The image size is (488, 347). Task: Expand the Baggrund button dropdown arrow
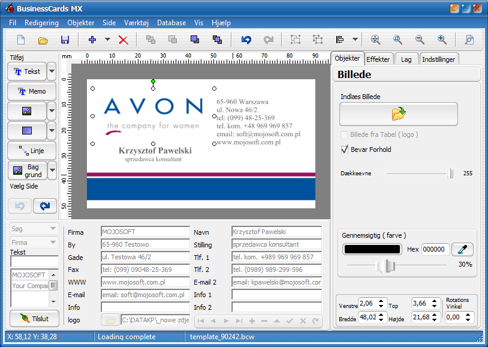point(52,170)
